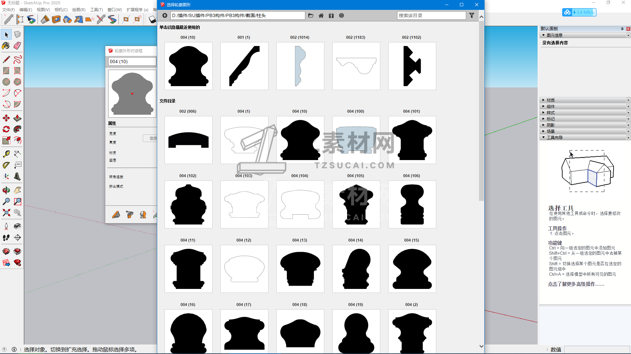Viewport: 631px width, 354px height.
Task: Click the globe icon in the profile browser
Action: [341, 15]
